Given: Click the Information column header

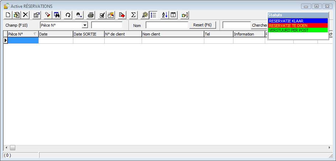Looking at the screenshot, I should 249,34.
